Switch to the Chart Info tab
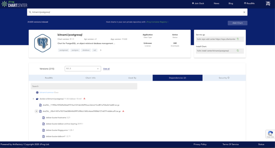This screenshot has width=275, height=148. 91,78
